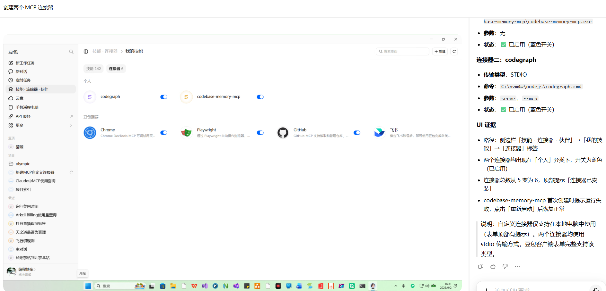This screenshot has width=606, height=291.
Task: Open more options for the response
Action: click(517, 266)
